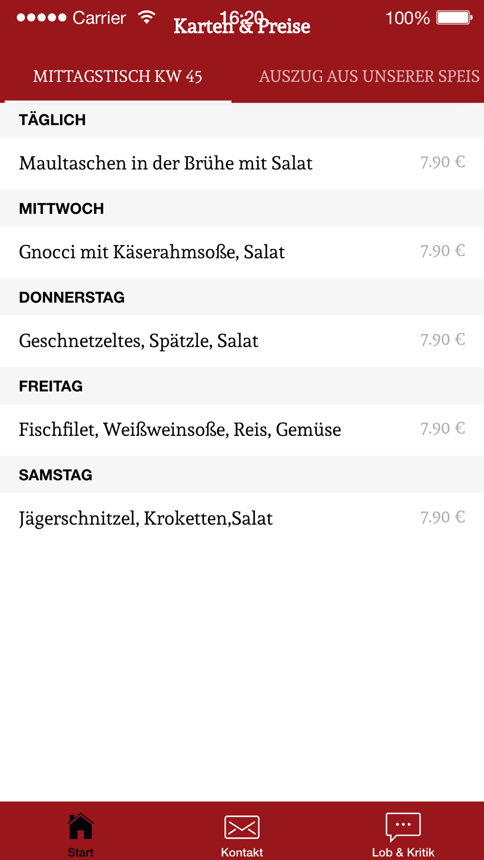Tap the Samstag section header
The height and width of the screenshot is (860, 484).
pos(242,474)
